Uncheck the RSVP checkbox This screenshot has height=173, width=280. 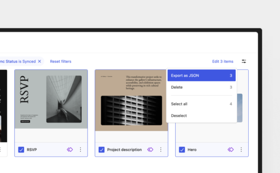(x=21, y=149)
